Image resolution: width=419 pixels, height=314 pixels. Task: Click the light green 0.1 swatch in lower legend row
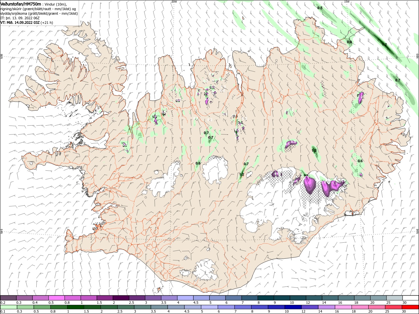click(x=9, y=307)
